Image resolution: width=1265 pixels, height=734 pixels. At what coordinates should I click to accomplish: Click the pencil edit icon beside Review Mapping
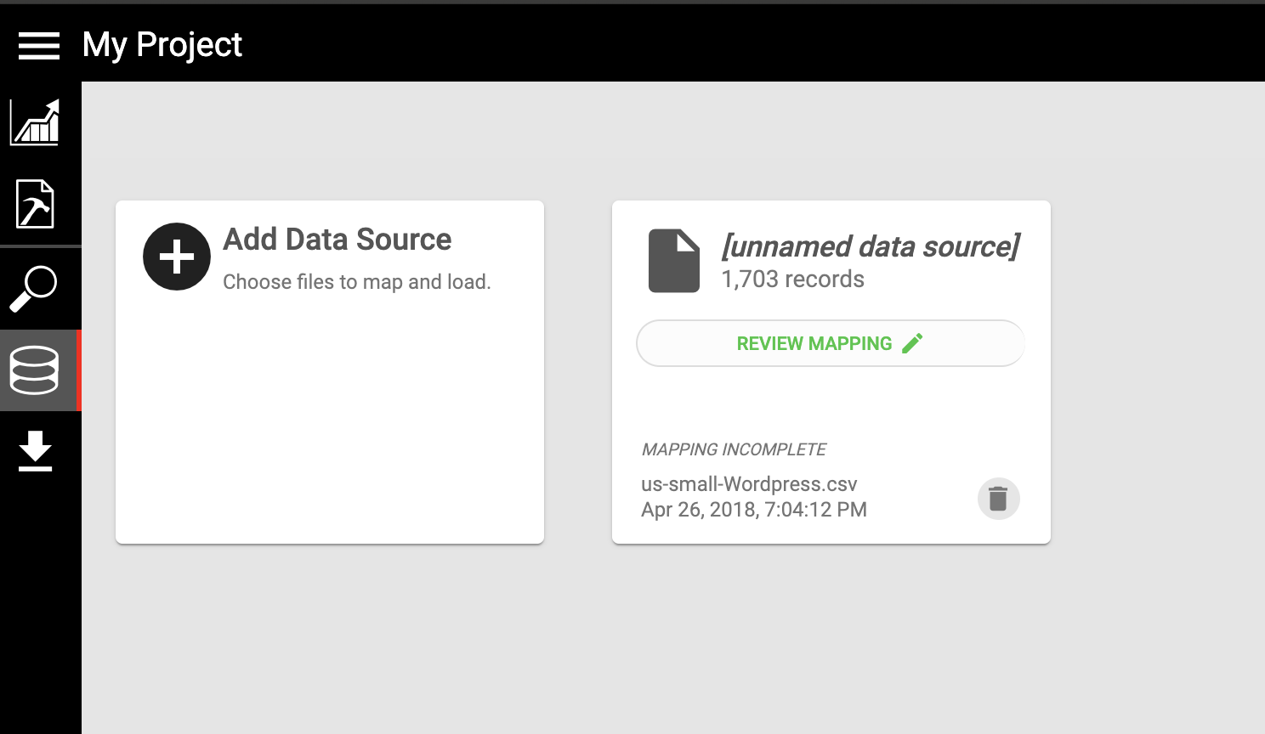click(x=912, y=343)
